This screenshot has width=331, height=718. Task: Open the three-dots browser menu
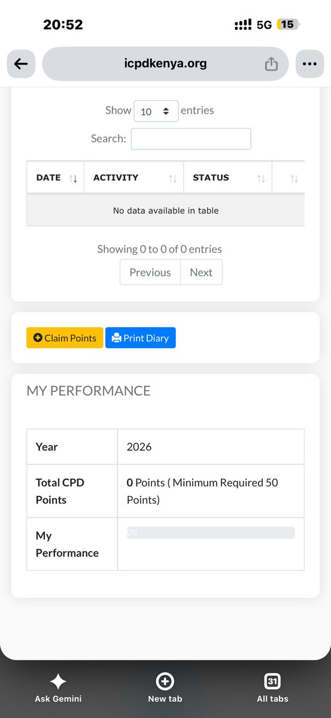click(309, 64)
